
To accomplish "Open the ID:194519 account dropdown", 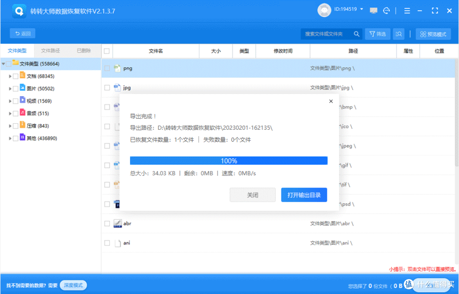I will (x=348, y=9).
